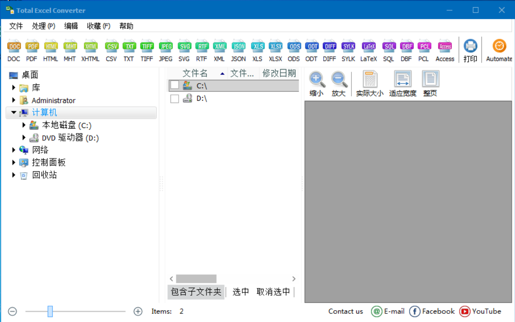Open the Automate scheduler tool
Viewport: 515px width, 322px height.
point(499,50)
